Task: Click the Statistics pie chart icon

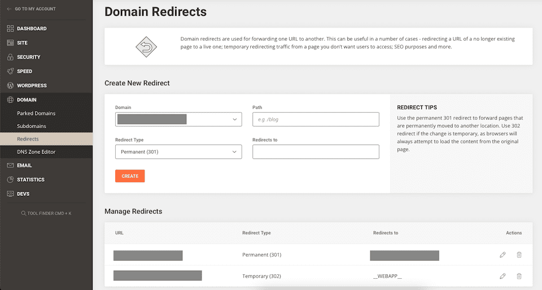Action: coord(10,180)
